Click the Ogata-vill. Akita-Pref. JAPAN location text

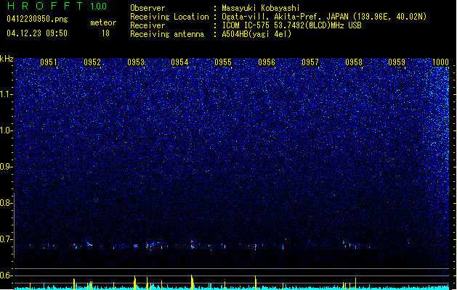(324, 17)
